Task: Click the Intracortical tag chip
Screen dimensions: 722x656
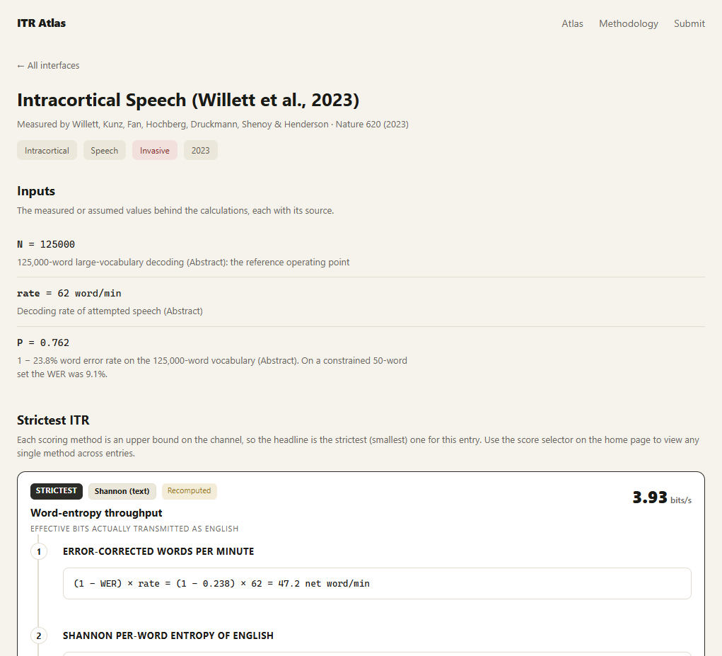Action: pos(47,150)
